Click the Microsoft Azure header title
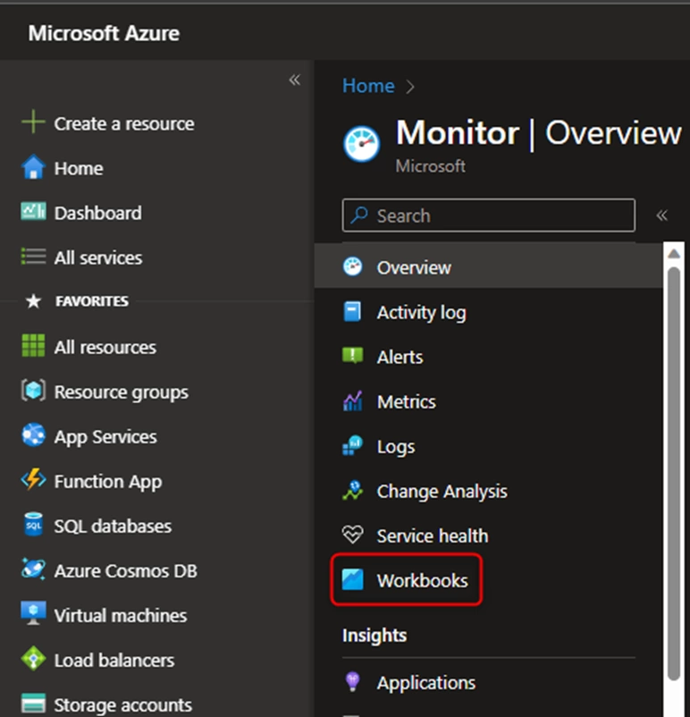 [104, 33]
